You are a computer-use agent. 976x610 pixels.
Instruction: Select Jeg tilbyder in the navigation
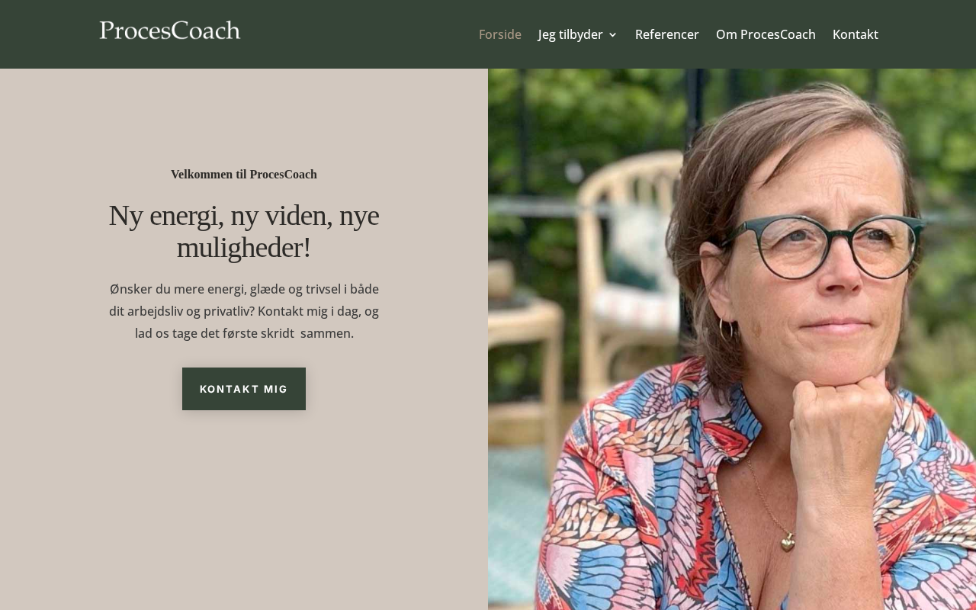(x=570, y=34)
